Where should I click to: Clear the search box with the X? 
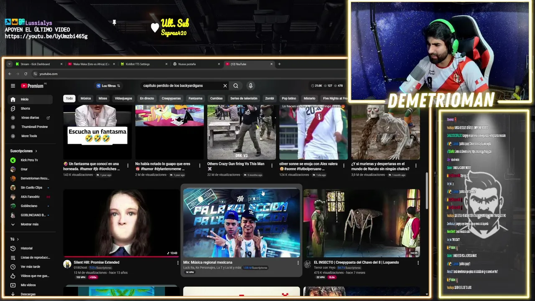coord(225,86)
